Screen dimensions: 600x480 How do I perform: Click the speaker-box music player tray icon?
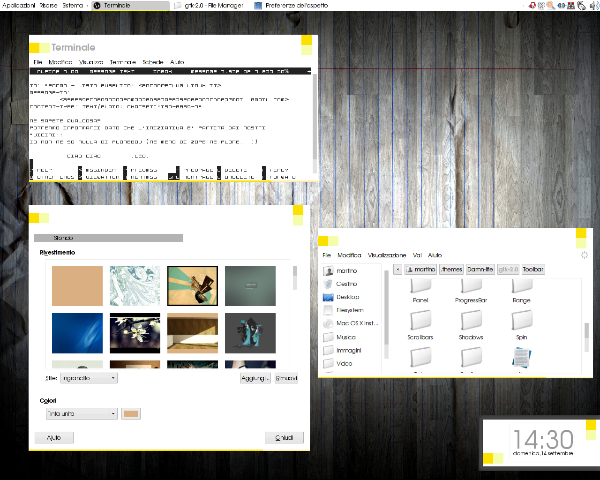[x=541, y=6]
